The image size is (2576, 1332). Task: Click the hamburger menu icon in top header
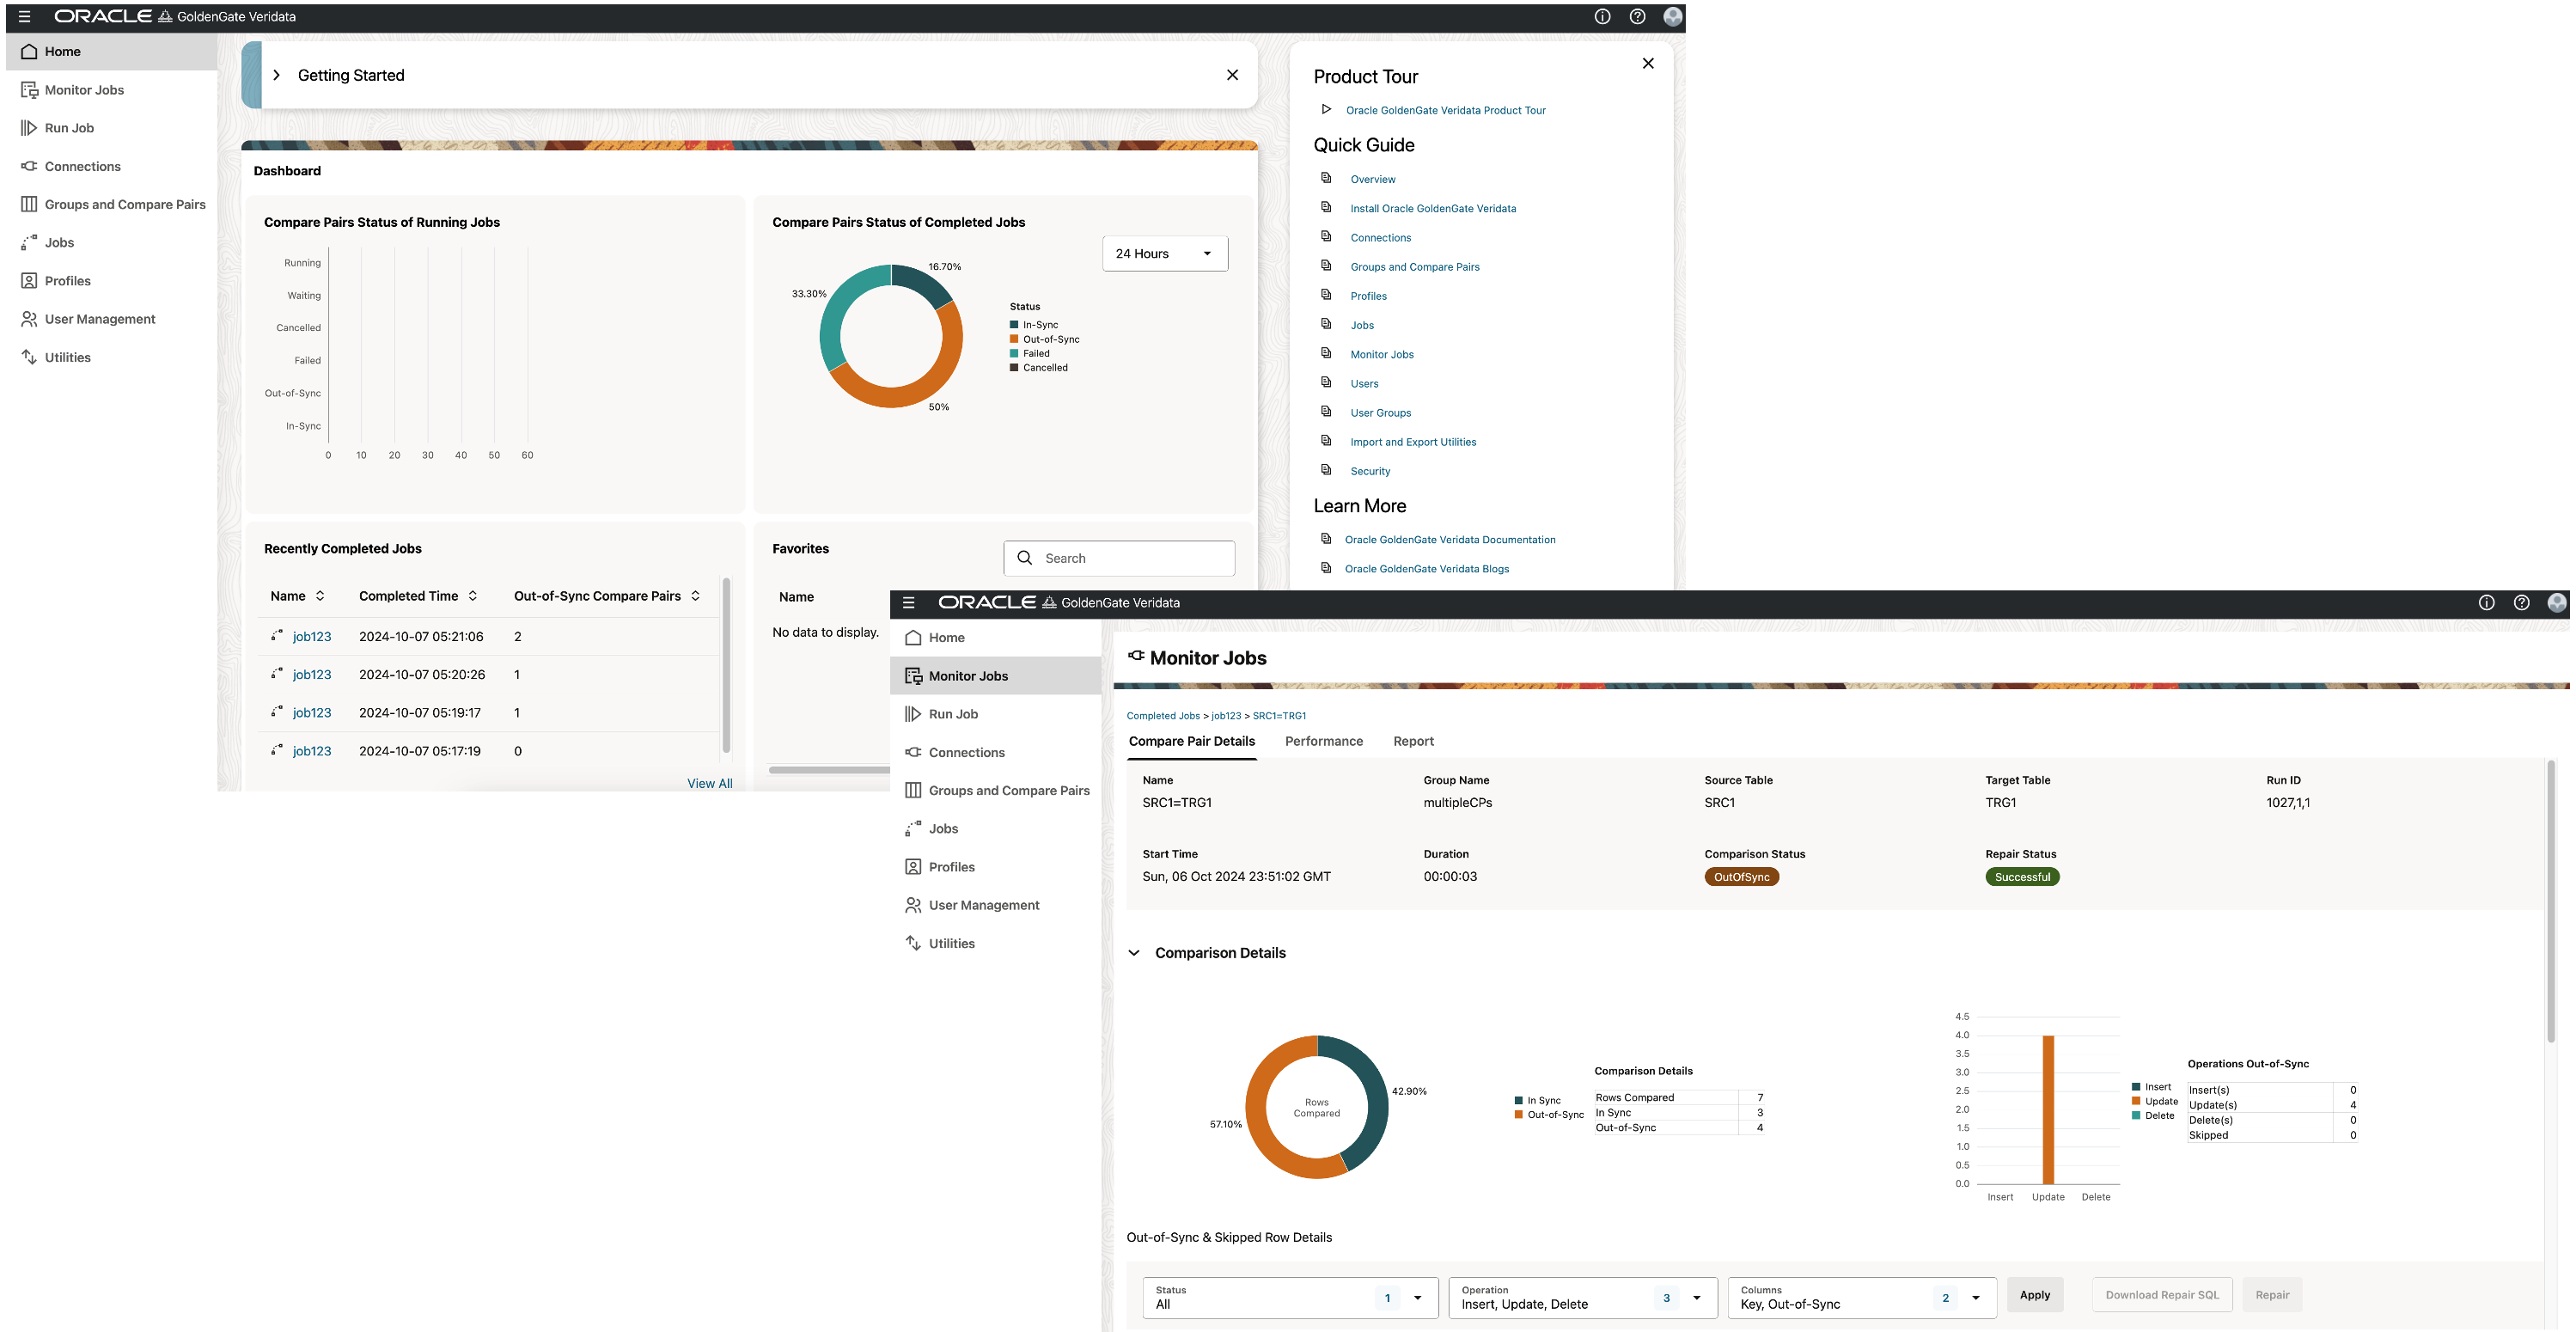25,16
